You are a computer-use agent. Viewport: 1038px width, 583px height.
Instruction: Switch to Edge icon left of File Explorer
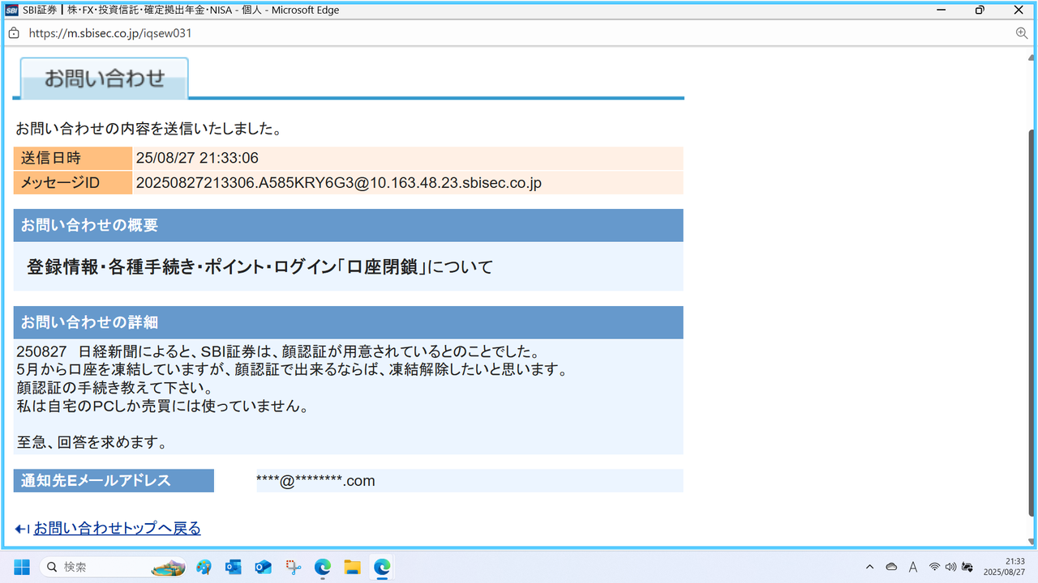tap(323, 567)
